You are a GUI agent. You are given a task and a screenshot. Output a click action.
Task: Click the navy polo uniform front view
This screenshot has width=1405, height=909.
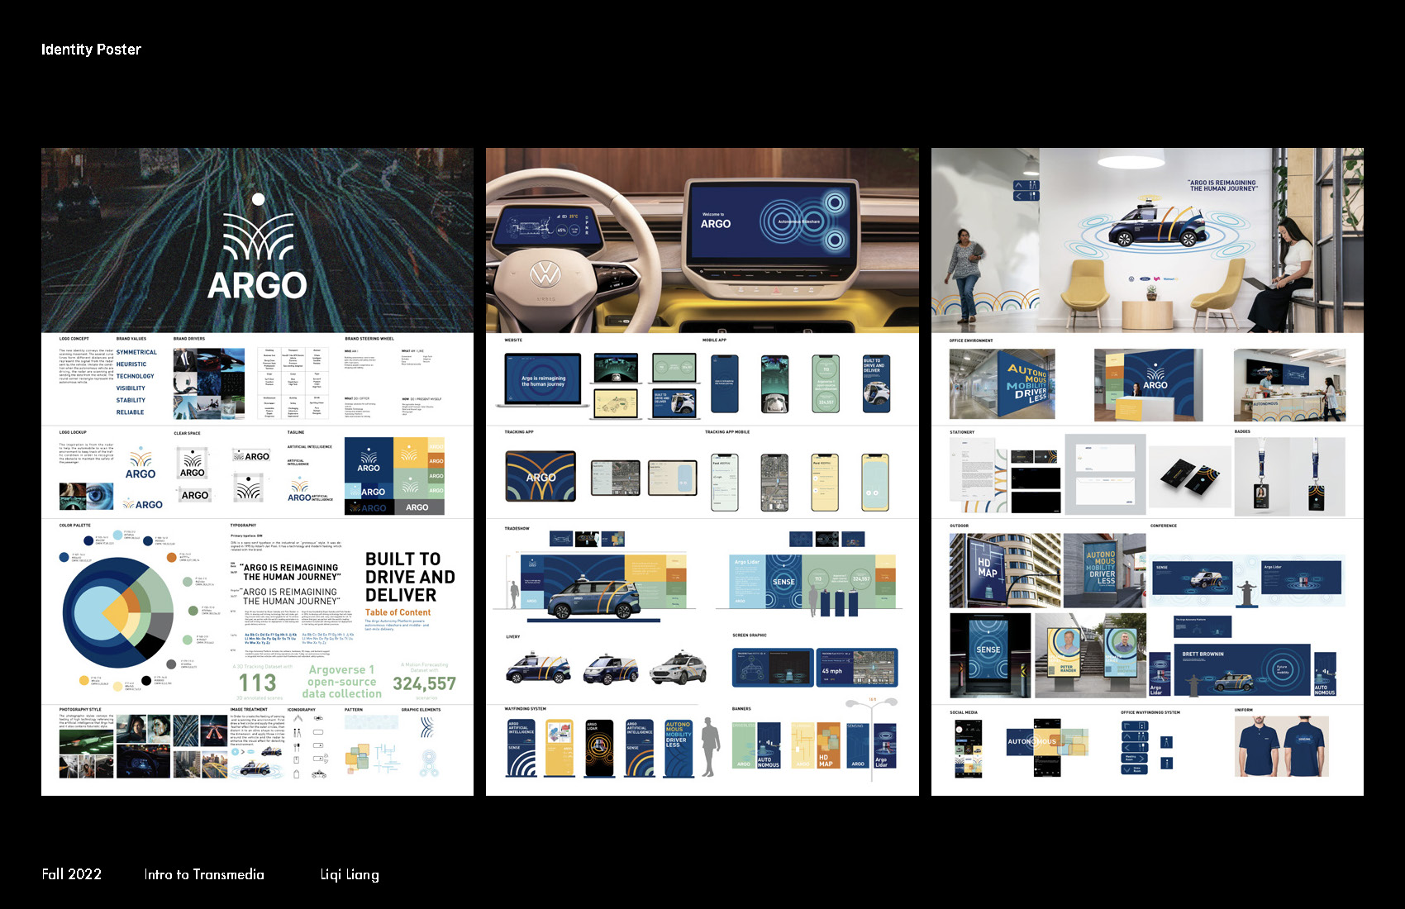coord(1259,745)
